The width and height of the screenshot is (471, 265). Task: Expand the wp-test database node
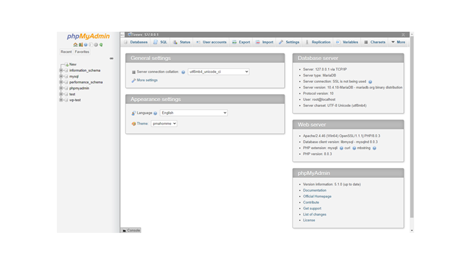click(x=61, y=100)
